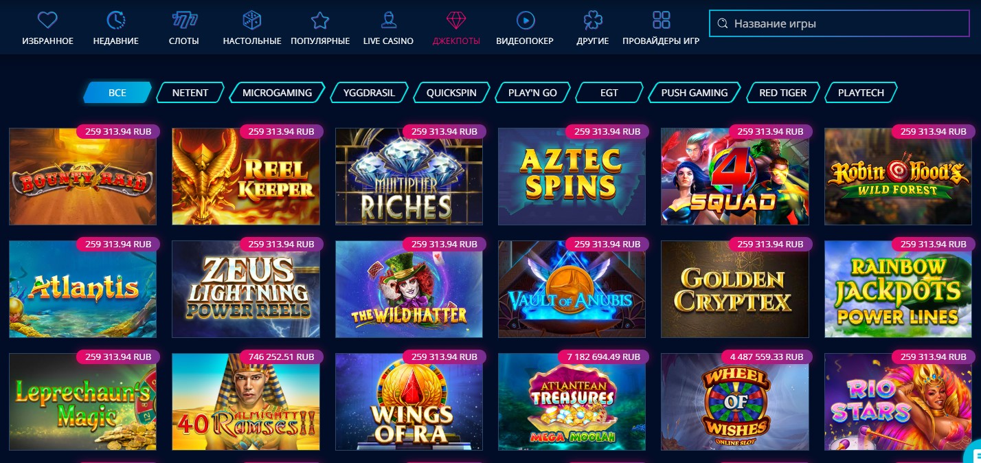This screenshot has width=981, height=463.
Task: Select the ВСЕ provider filter tab
Action: click(x=117, y=93)
